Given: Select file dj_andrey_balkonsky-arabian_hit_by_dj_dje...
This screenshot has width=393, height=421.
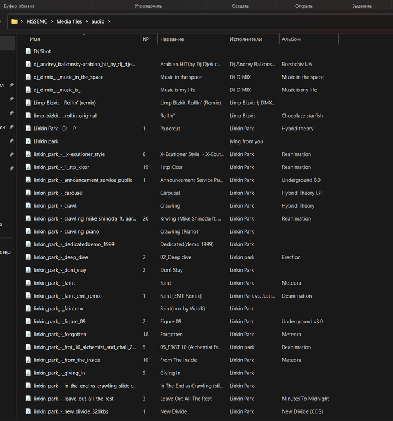Looking at the screenshot, I should coord(84,64).
